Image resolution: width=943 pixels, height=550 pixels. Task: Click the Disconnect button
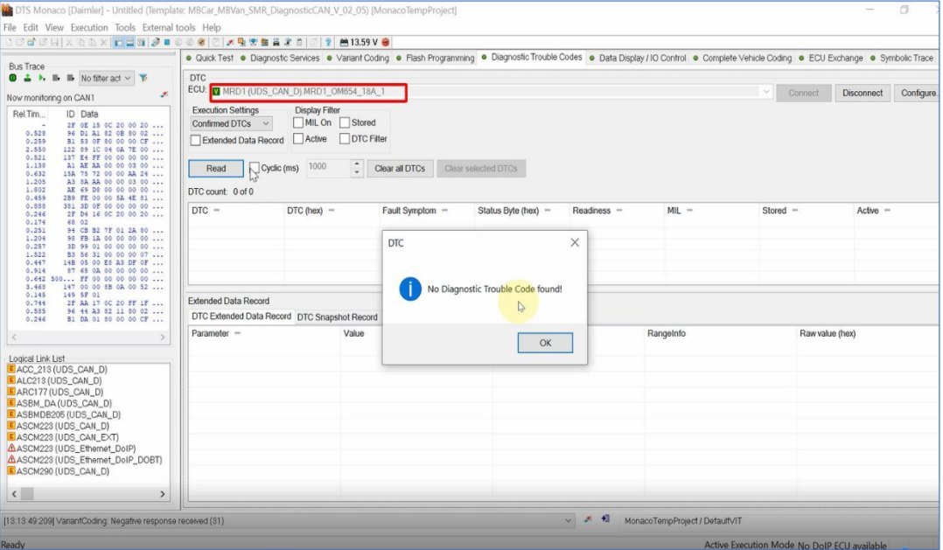pos(862,93)
